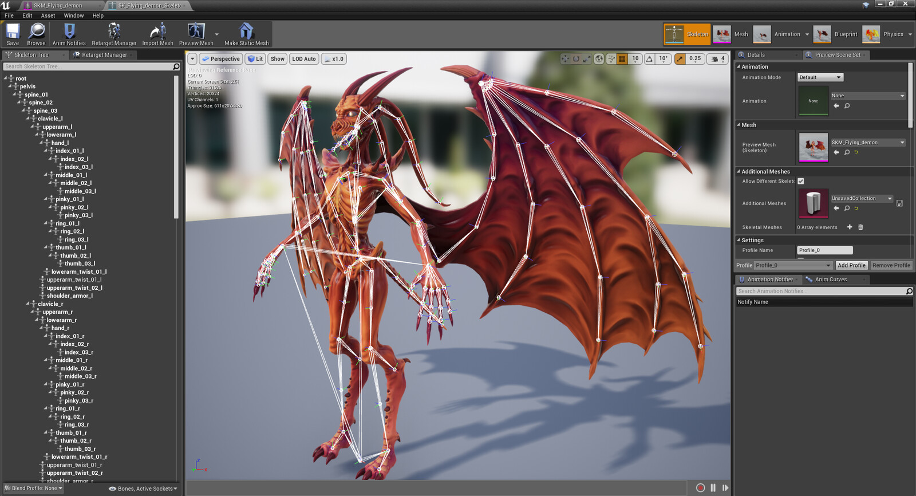
Task: Open the Window menu
Action: pyautogui.click(x=74, y=15)
